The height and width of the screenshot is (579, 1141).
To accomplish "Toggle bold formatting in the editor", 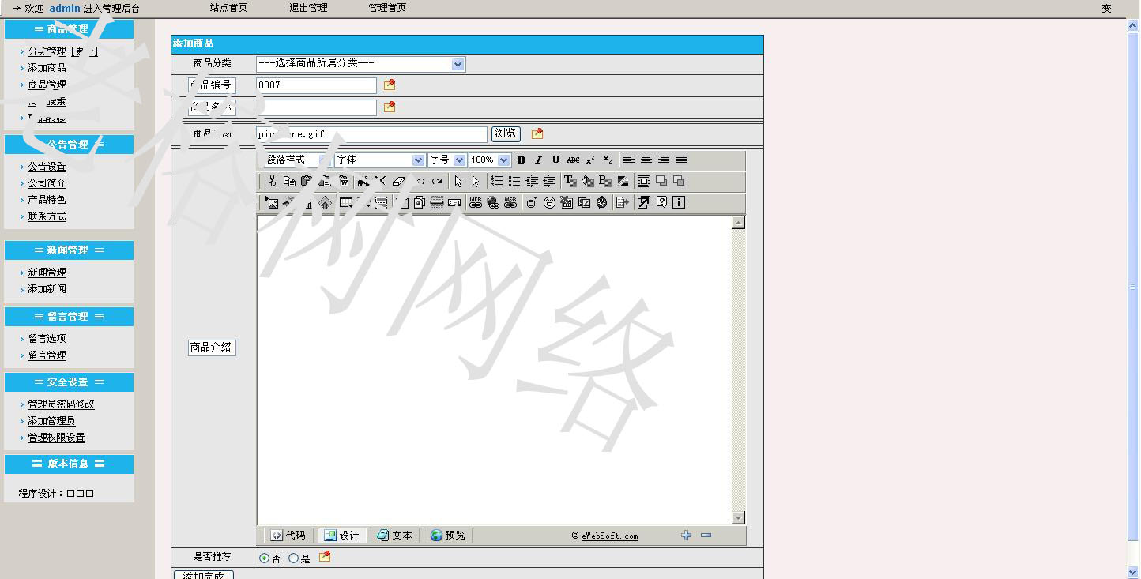I will tap(521, 160).
